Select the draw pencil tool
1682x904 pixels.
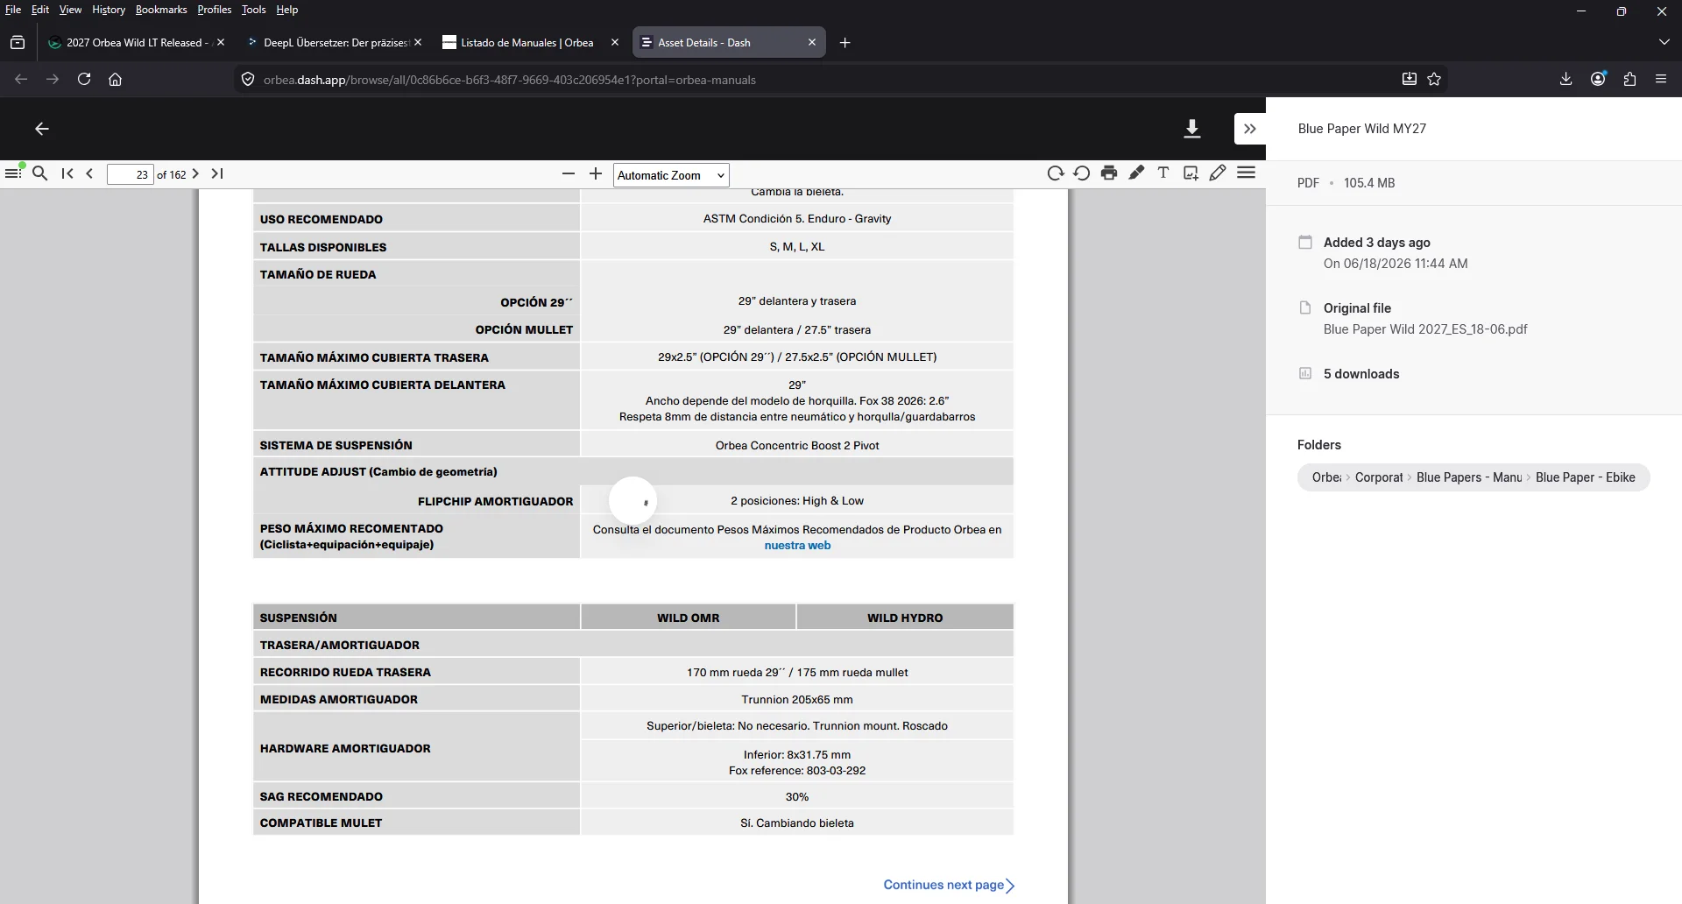tap(1218, 173)
